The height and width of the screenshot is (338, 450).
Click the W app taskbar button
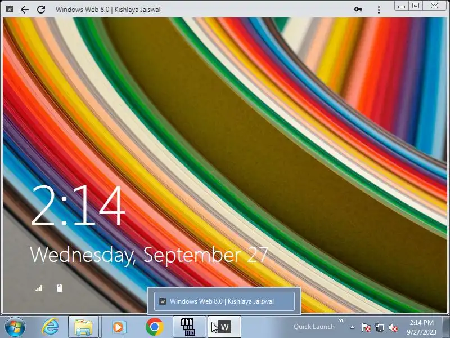tap(224, 327)
